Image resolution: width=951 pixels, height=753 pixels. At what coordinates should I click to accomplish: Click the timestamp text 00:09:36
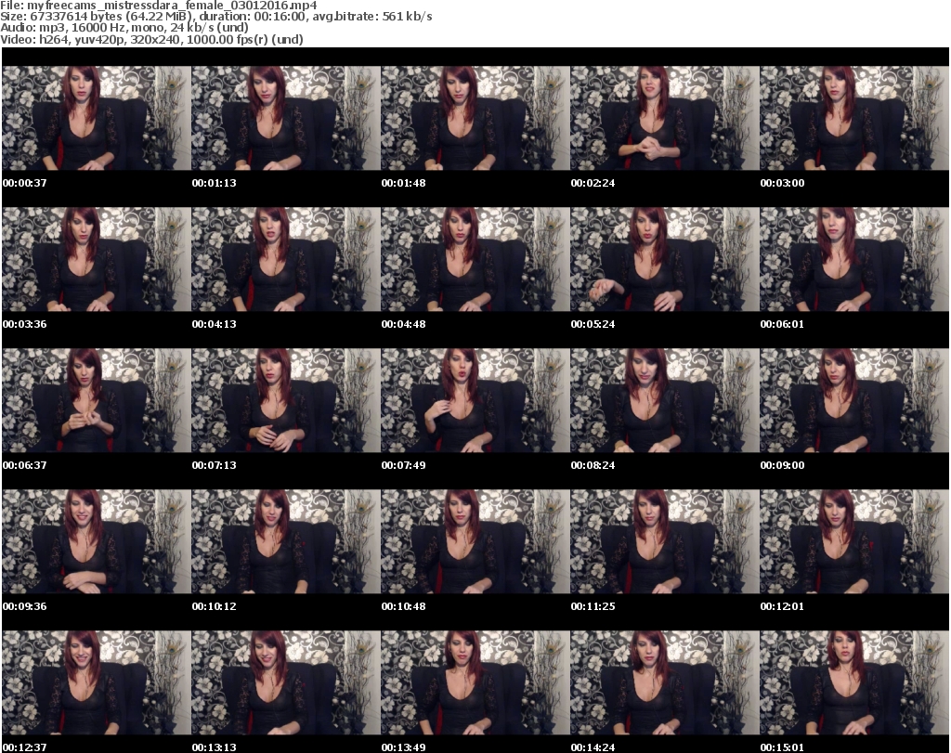24,607
